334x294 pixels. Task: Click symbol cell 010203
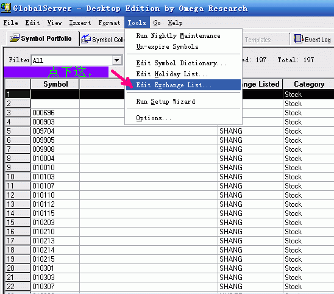pos(55,223)
